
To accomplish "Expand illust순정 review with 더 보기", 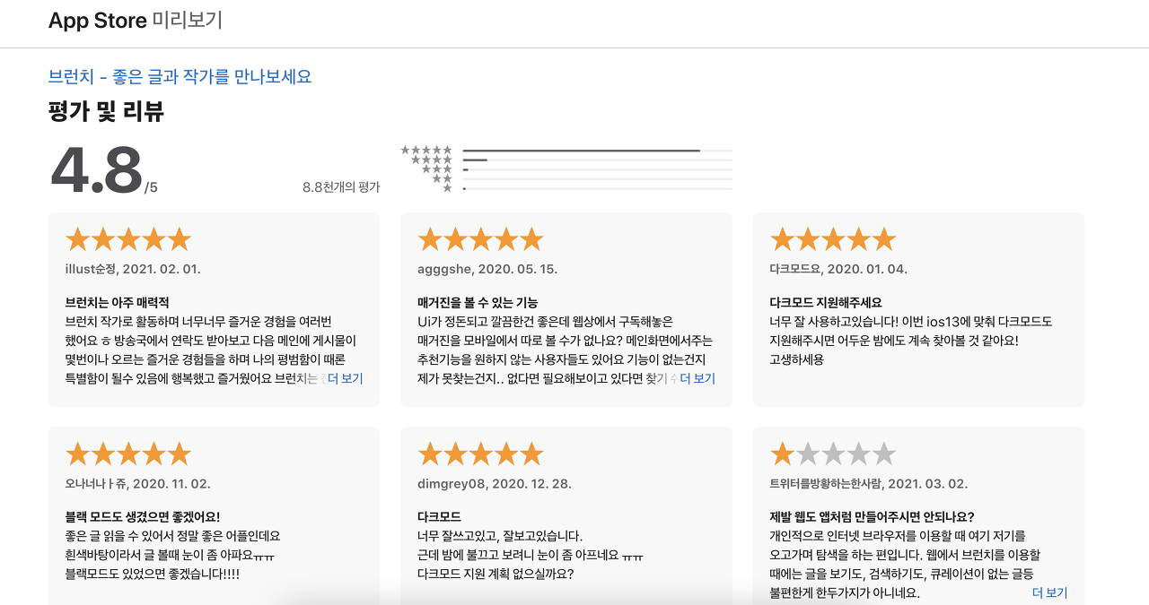I will [x=346, y=379].
